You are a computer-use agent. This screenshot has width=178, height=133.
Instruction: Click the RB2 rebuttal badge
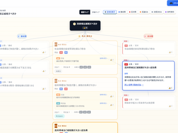[x=58, y=95]
